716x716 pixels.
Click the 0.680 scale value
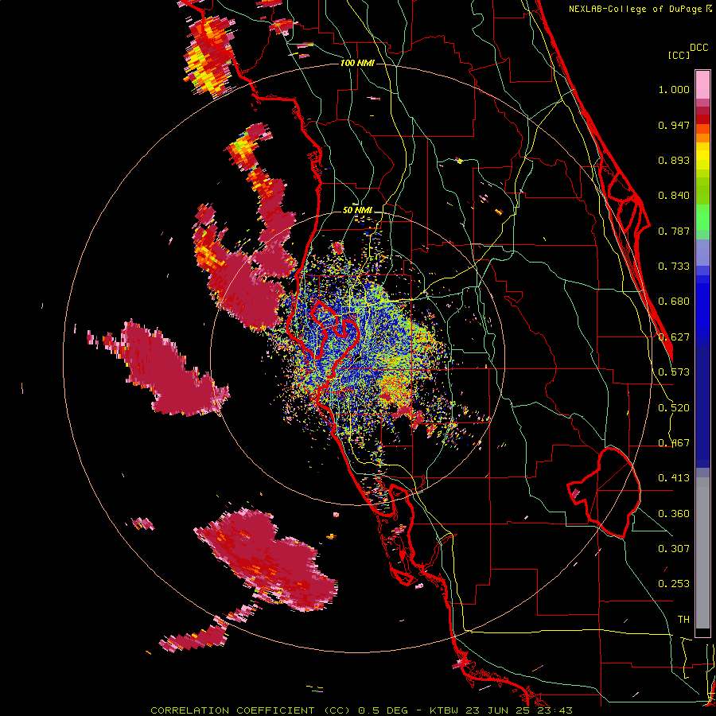point(674,302)
